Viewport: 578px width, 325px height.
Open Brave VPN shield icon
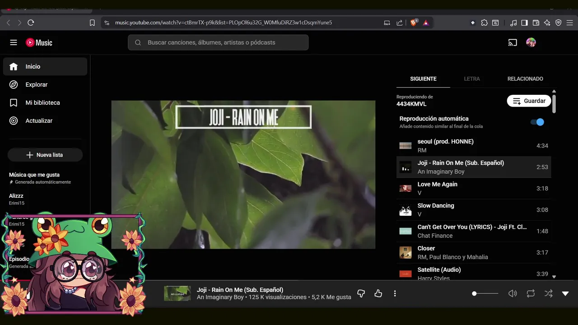click(558, 23)
